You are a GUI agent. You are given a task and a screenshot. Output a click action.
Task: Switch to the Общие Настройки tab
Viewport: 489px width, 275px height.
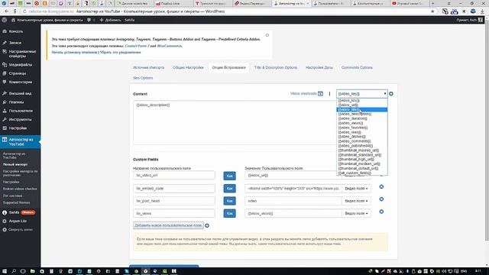(x=188, y=68)
